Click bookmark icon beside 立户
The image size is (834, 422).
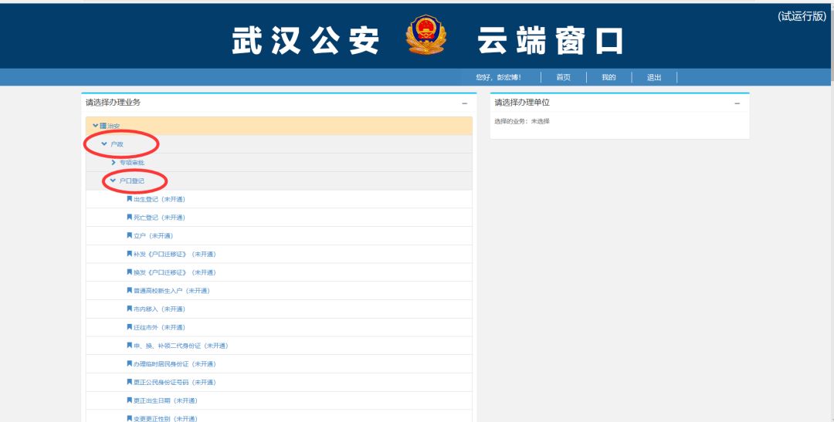click(130, 235)
